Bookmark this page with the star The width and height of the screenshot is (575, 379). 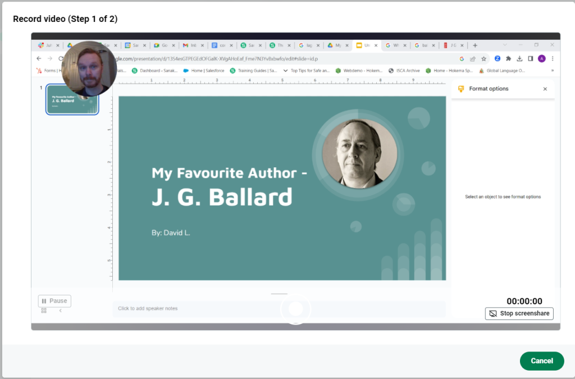pos(483,58)
